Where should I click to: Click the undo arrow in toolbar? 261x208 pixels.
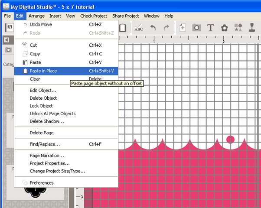tap(153, 28)
